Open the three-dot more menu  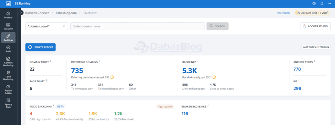329,4
